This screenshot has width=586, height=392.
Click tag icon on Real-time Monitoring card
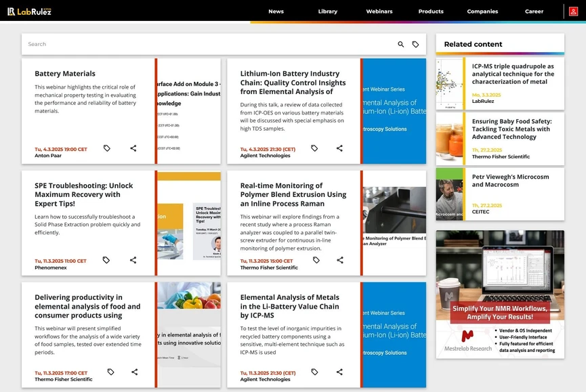point(316,260)
